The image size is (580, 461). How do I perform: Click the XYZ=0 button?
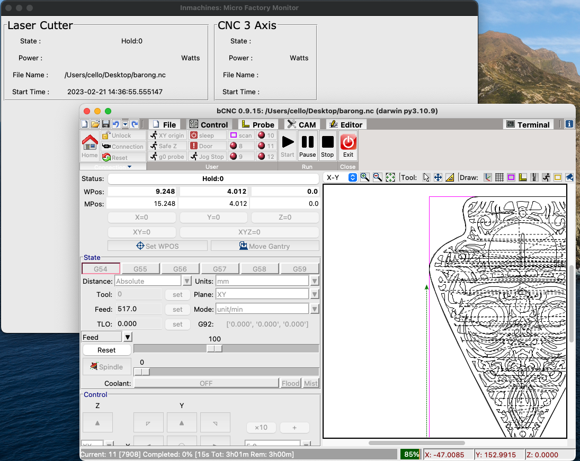pos(249,232)
